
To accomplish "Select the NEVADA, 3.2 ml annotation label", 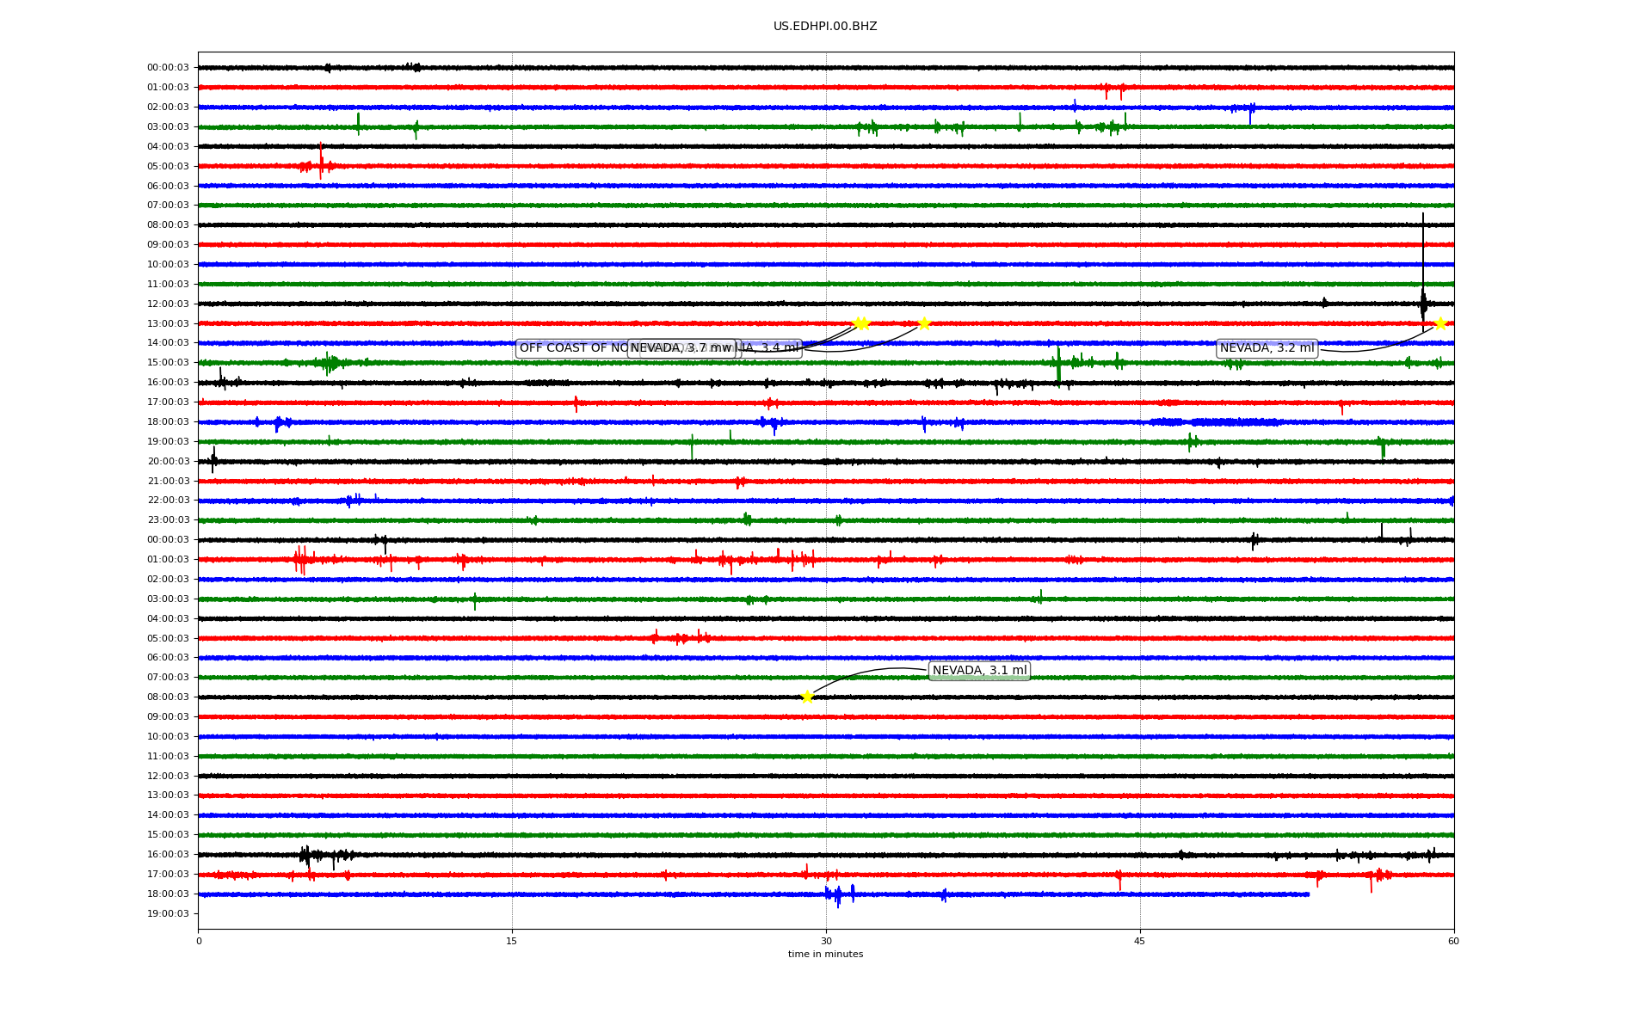I will tap(1267, 348).
